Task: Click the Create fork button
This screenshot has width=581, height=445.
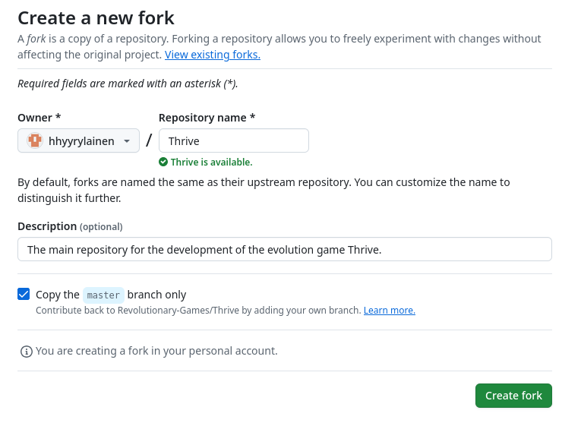Action: (513, 396)
